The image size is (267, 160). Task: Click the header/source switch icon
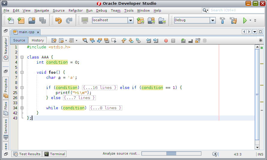pos(198,41)
